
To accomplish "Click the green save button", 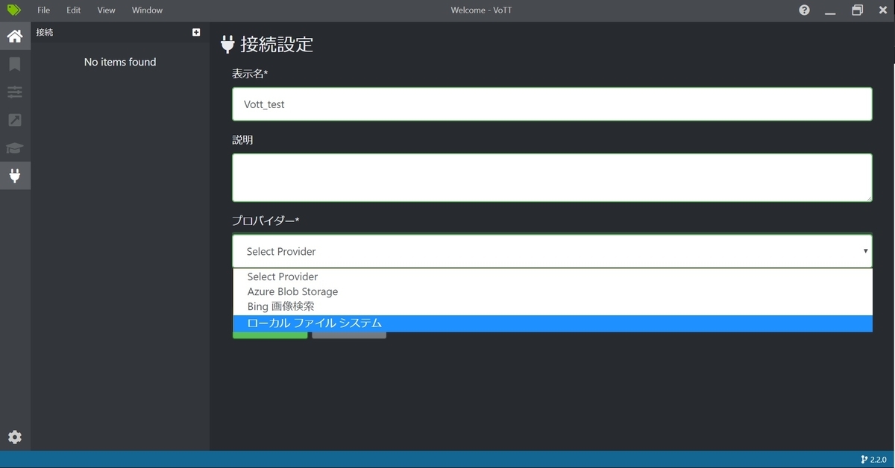I will point(270,335).
